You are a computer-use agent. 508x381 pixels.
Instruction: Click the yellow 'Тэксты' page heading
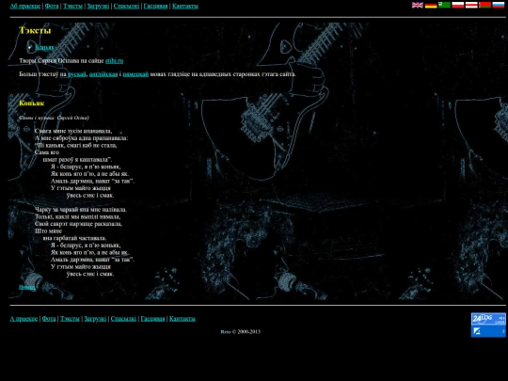tap(35, 30)
